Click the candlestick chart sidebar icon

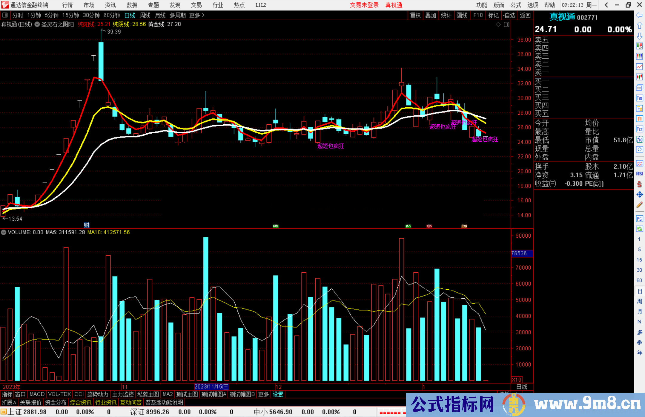click(639, 77)
